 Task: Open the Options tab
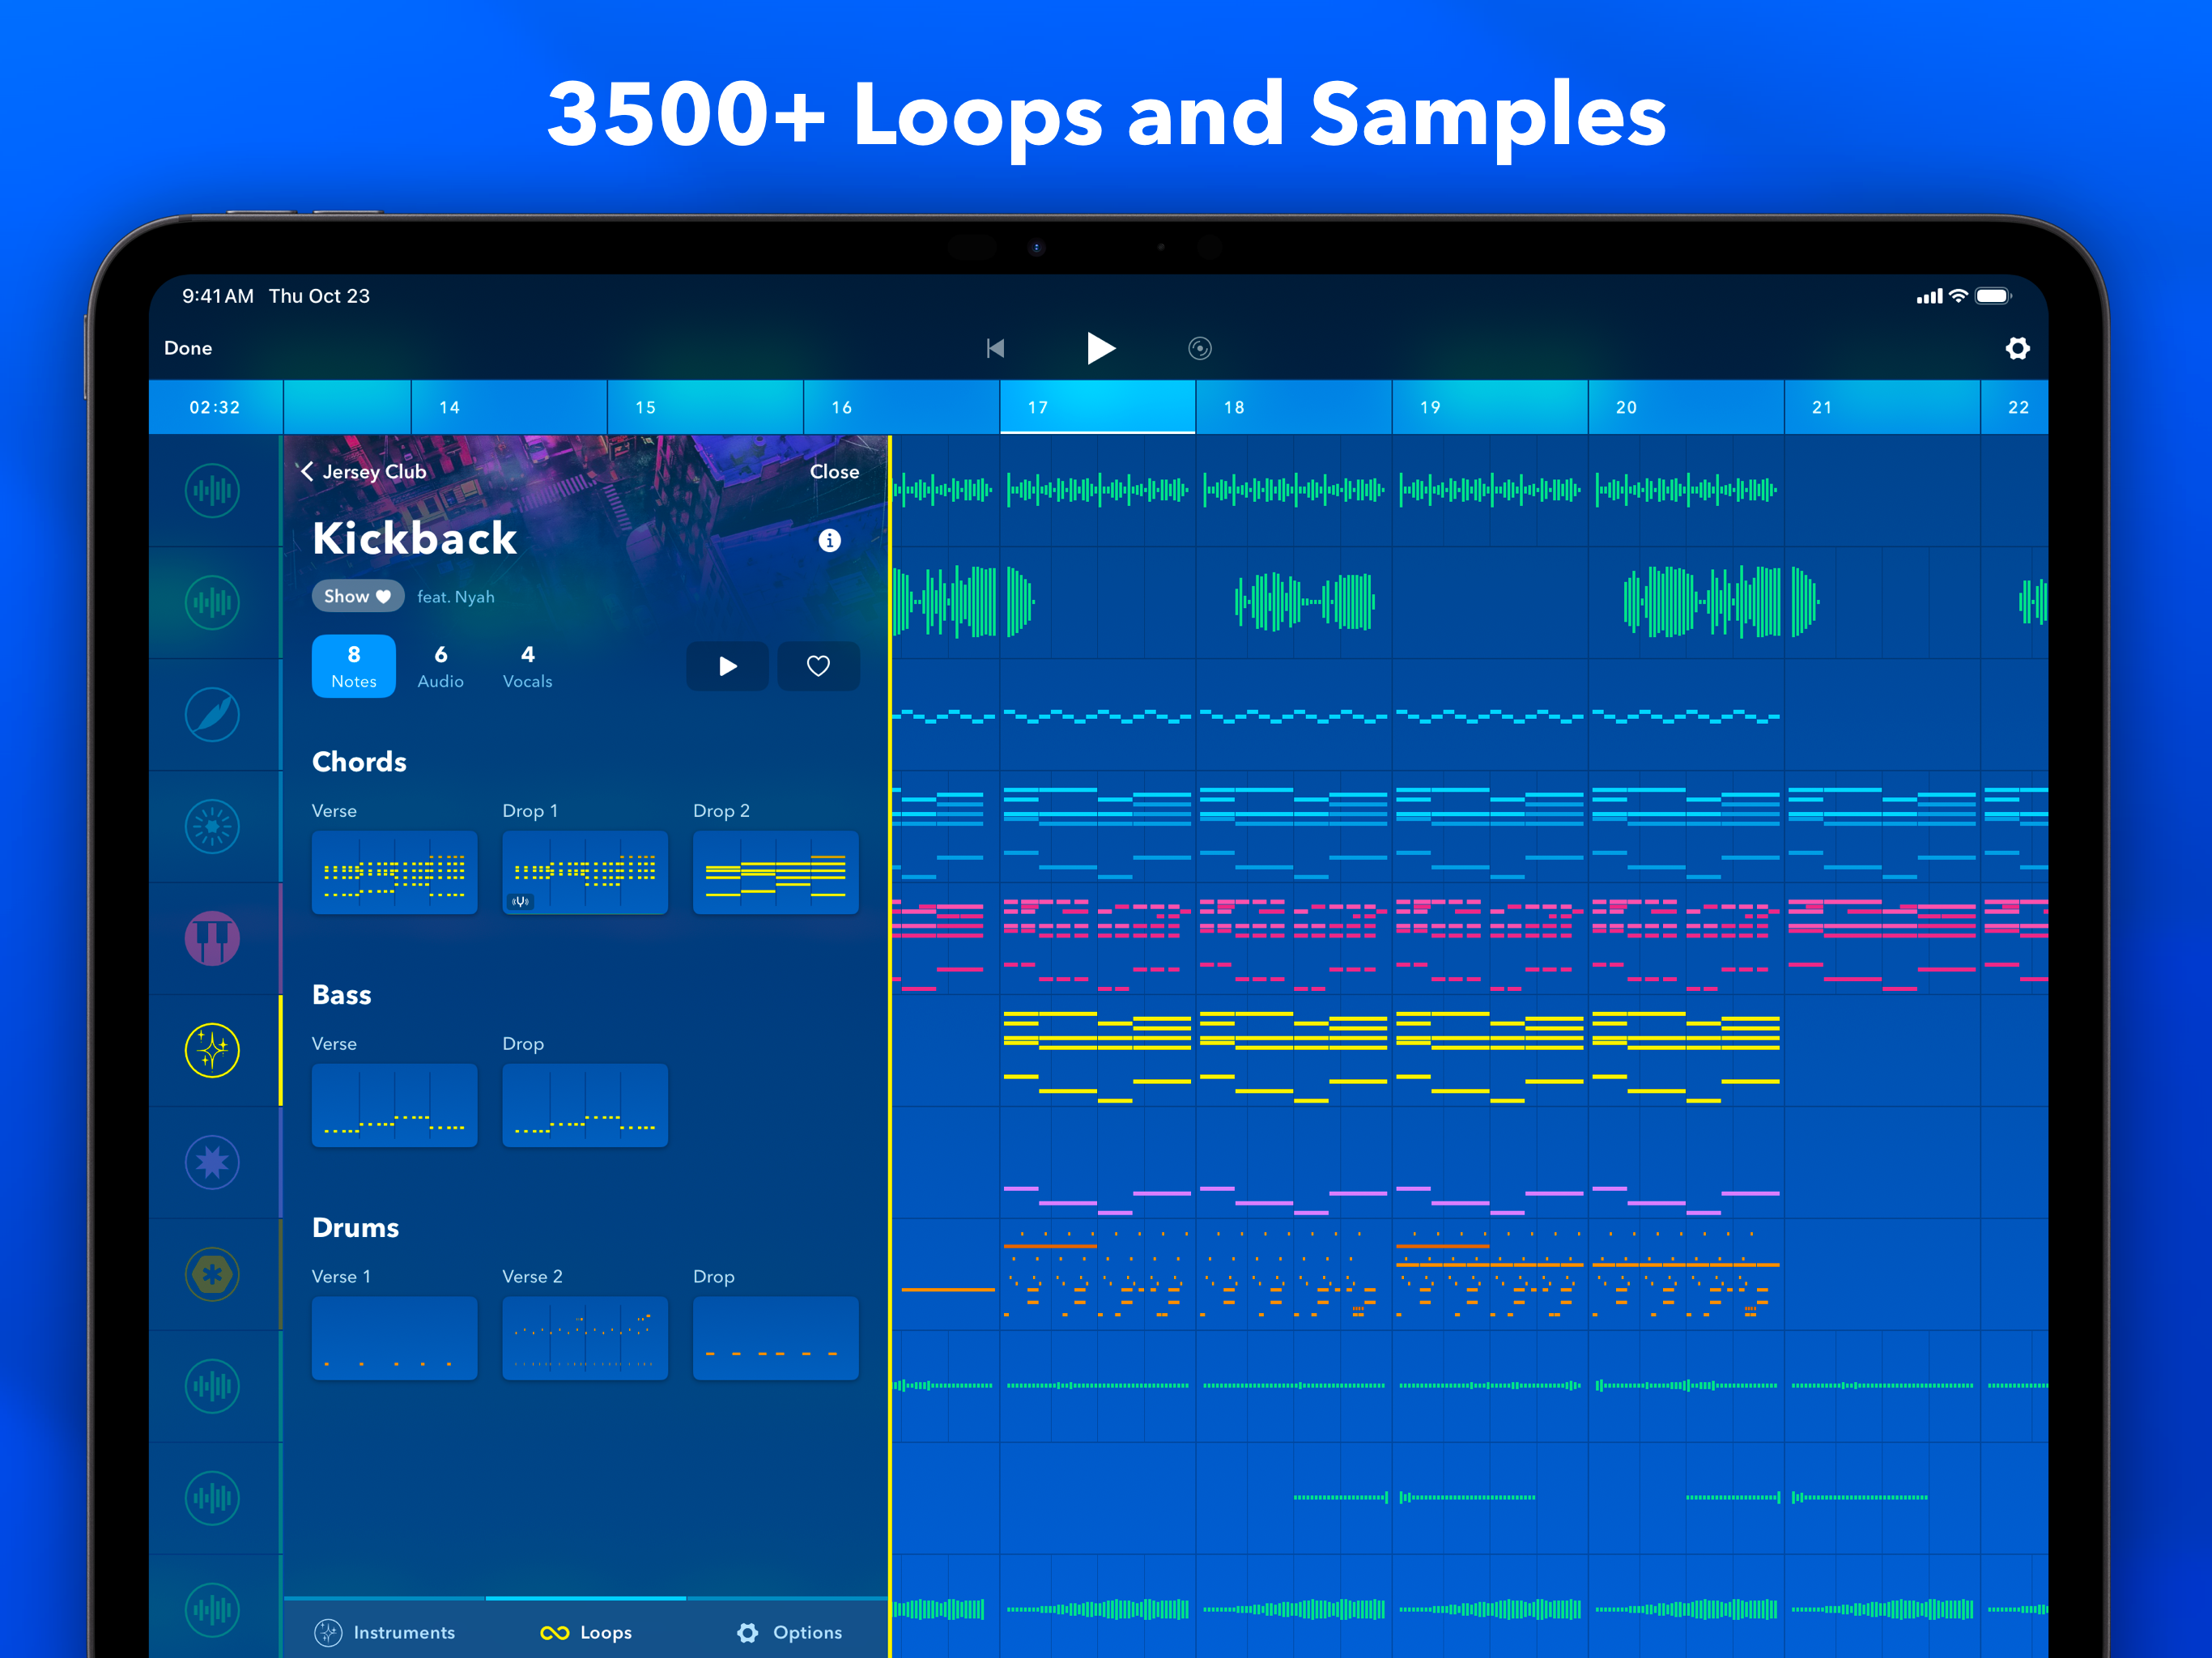[x=789, y=1632]
